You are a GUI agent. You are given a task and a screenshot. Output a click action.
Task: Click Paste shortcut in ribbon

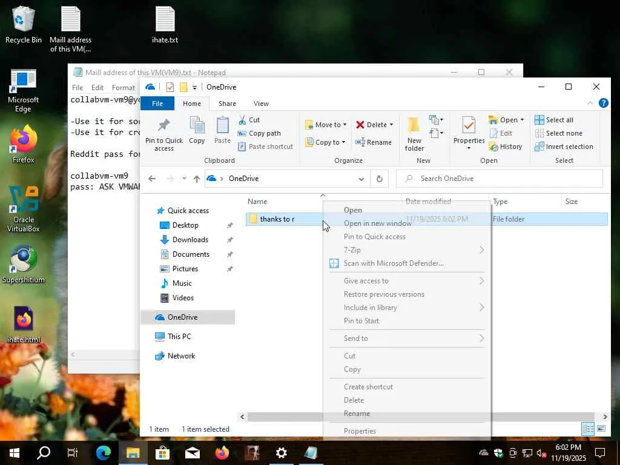[266, 147]
